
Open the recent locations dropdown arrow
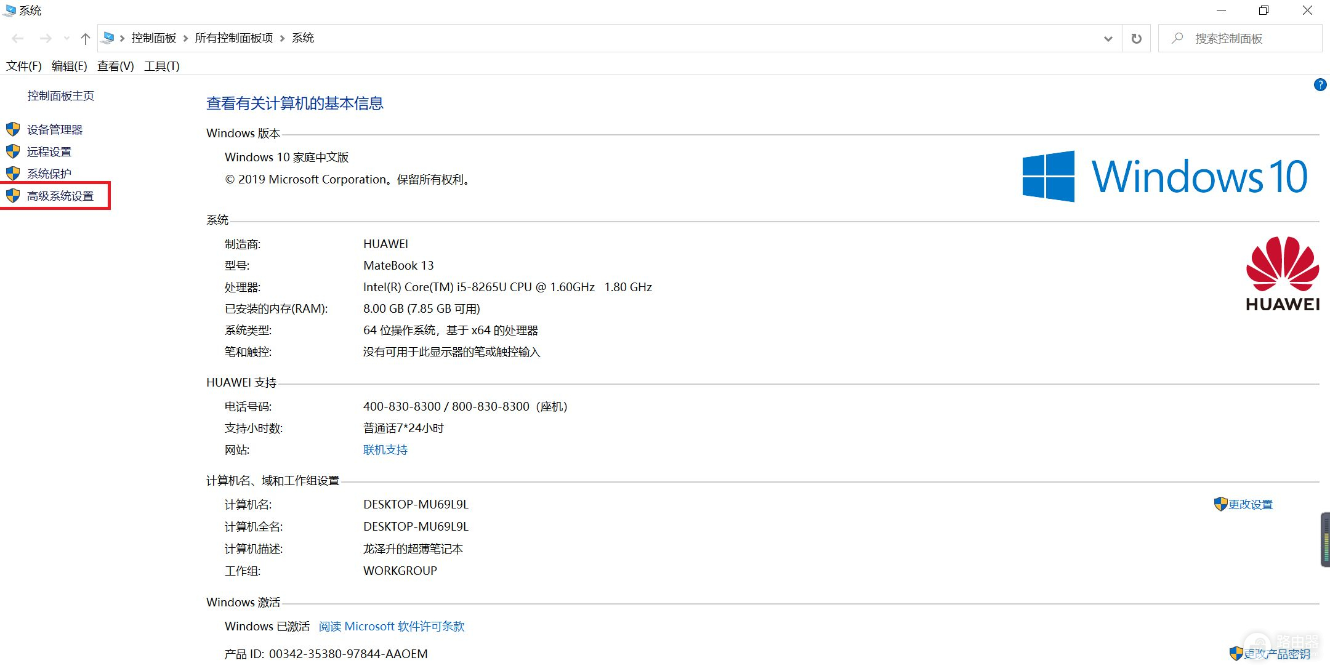[66, 39]
